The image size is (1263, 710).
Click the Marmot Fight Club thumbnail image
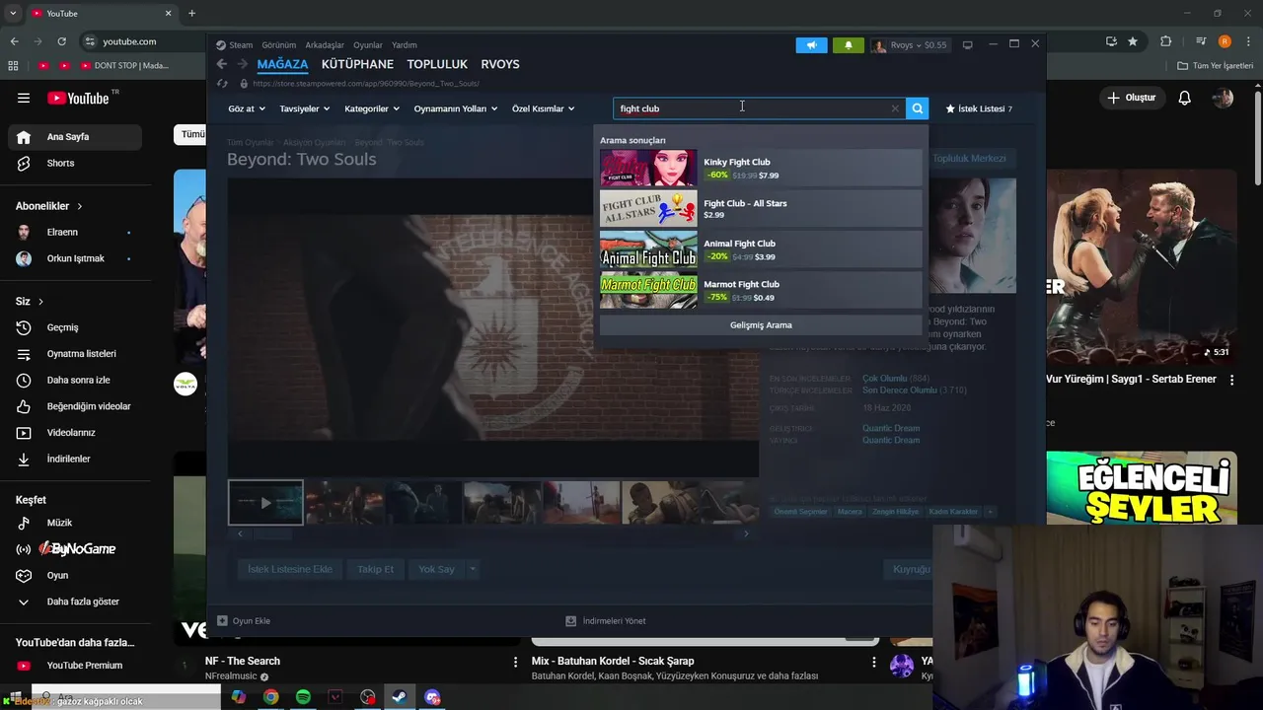tap(648, 290)
